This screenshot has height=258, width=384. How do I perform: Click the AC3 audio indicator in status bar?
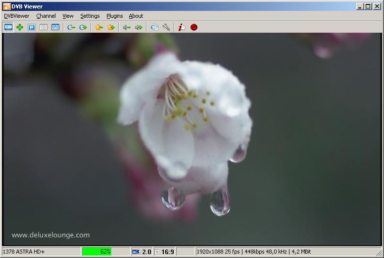[x=136, y=252]
